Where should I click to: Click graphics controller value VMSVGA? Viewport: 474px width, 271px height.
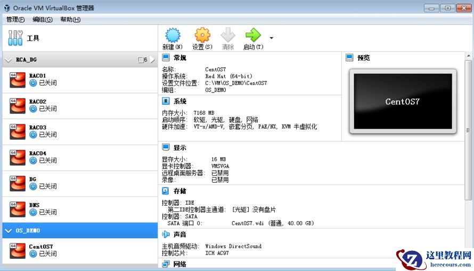pos(220,166)
